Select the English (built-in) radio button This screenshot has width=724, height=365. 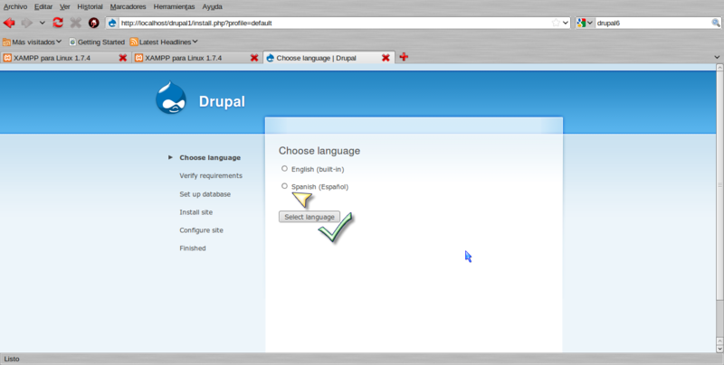pos(284,168)
